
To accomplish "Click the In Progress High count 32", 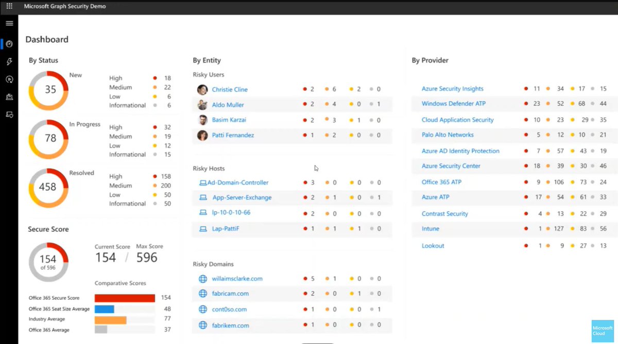I will pyautogui.click(x=167, y=128).
